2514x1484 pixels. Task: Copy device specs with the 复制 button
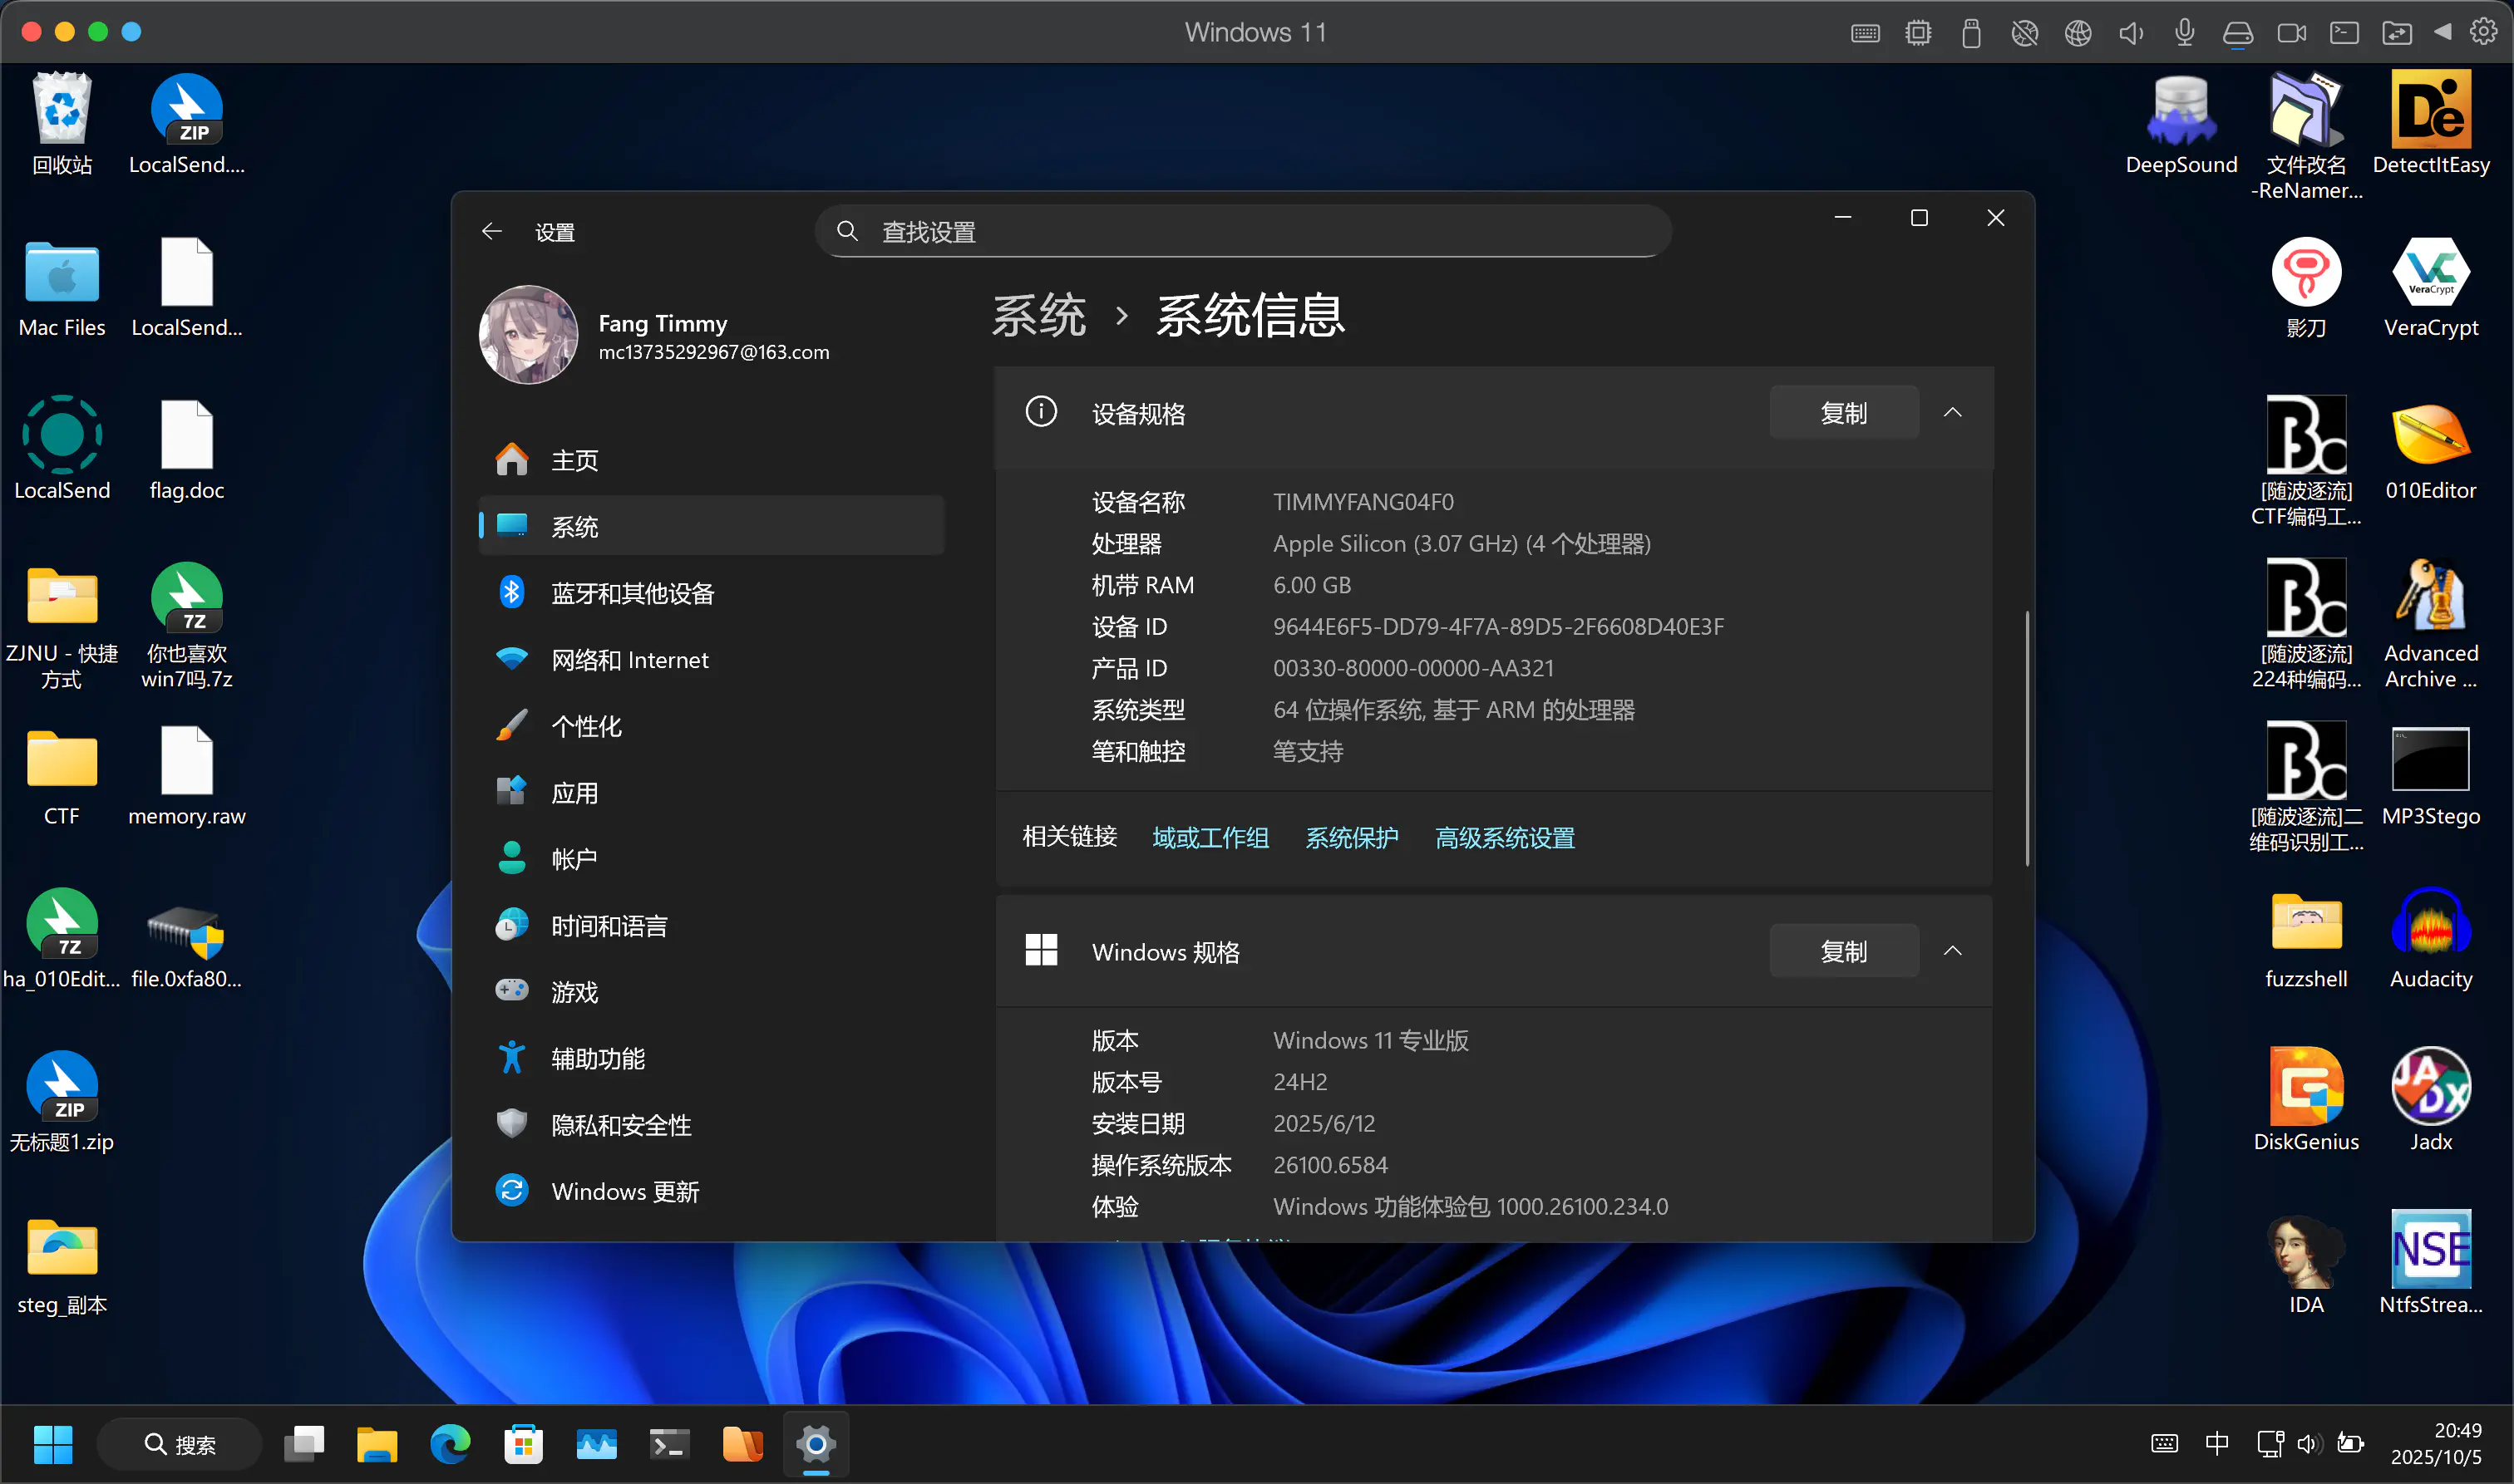coord(1843,413)
